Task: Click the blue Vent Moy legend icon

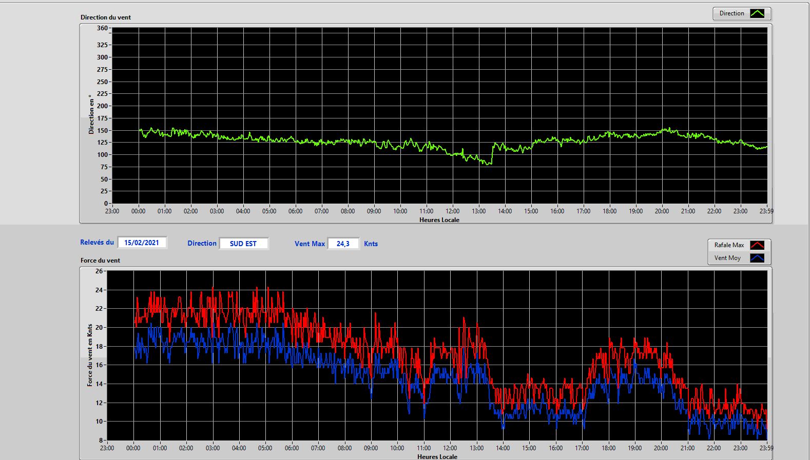Action: 757,258
